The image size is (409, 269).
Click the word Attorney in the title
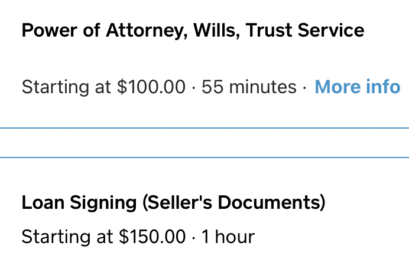click(147, 31)
